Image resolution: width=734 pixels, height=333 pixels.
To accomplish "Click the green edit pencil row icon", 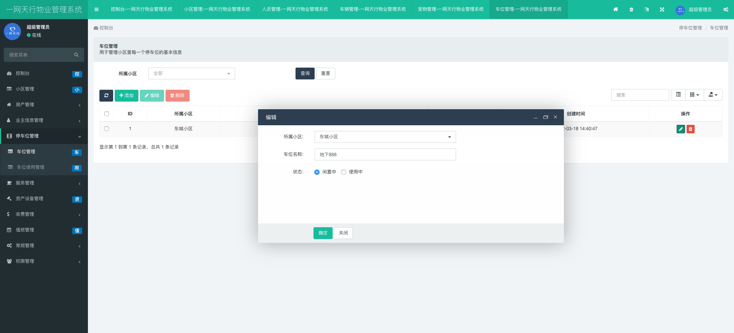I will [x=680, y=129].
